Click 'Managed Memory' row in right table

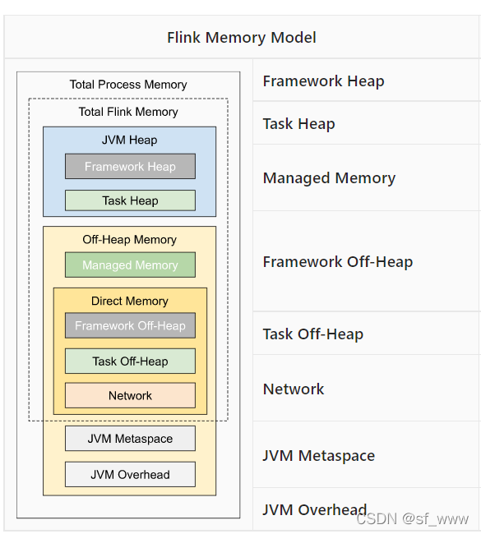(x=367, y=177)
